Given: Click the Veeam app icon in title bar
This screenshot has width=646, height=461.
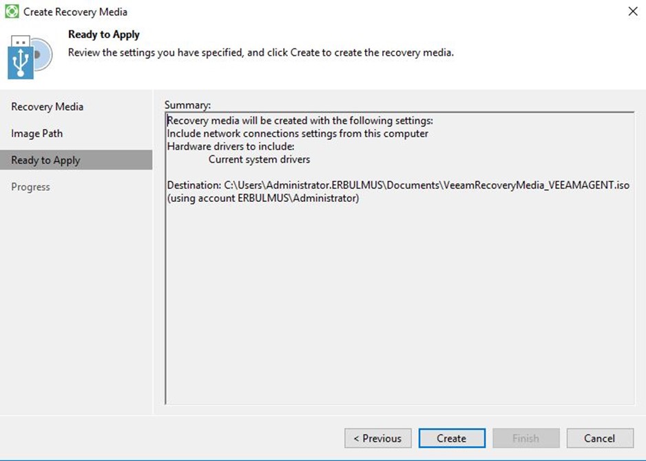Looking at the screenshot, I should point(12,11).
